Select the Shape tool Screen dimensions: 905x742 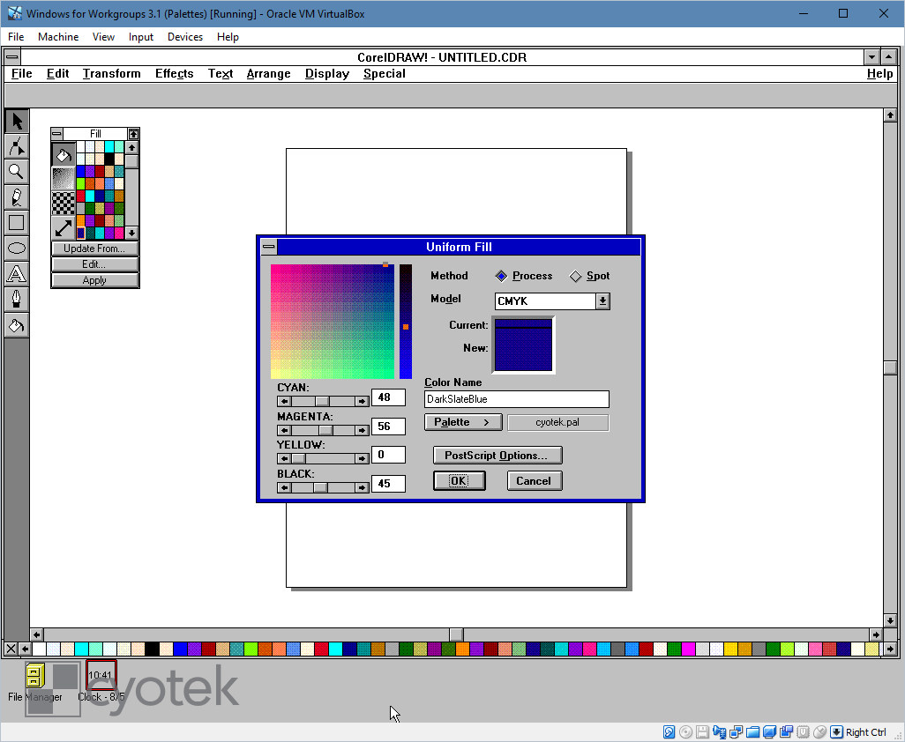17,146
